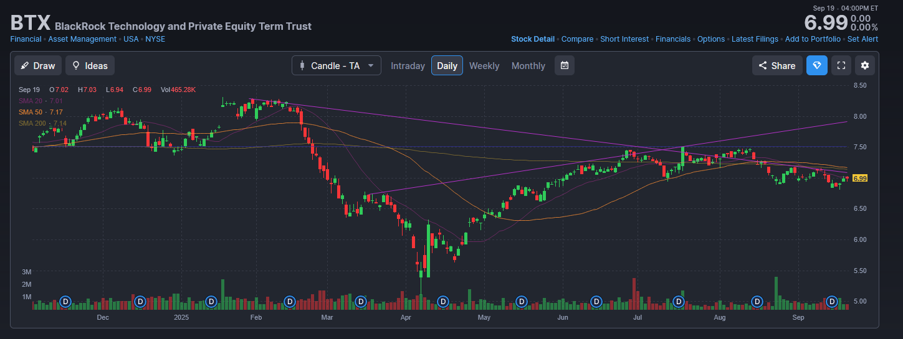Open the Short Interest link

[624, 39]
